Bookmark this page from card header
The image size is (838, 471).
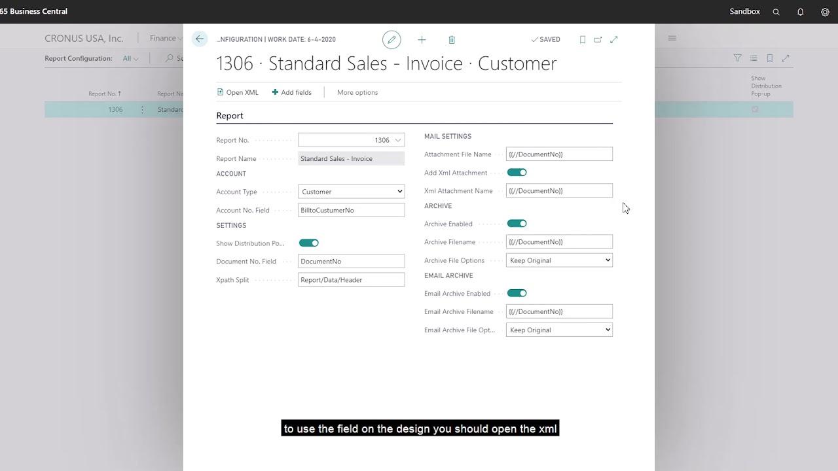tap(583, 40)
